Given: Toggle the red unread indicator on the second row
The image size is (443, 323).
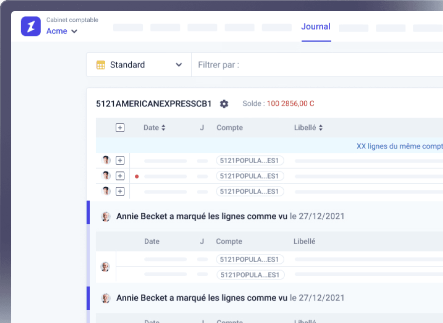Looking at the screenshot, I should click(136, 175).
